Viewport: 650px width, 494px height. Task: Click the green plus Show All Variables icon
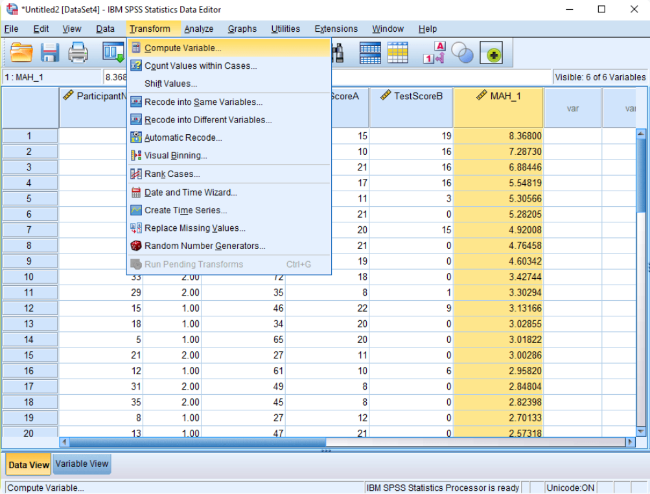click(491, 53)
